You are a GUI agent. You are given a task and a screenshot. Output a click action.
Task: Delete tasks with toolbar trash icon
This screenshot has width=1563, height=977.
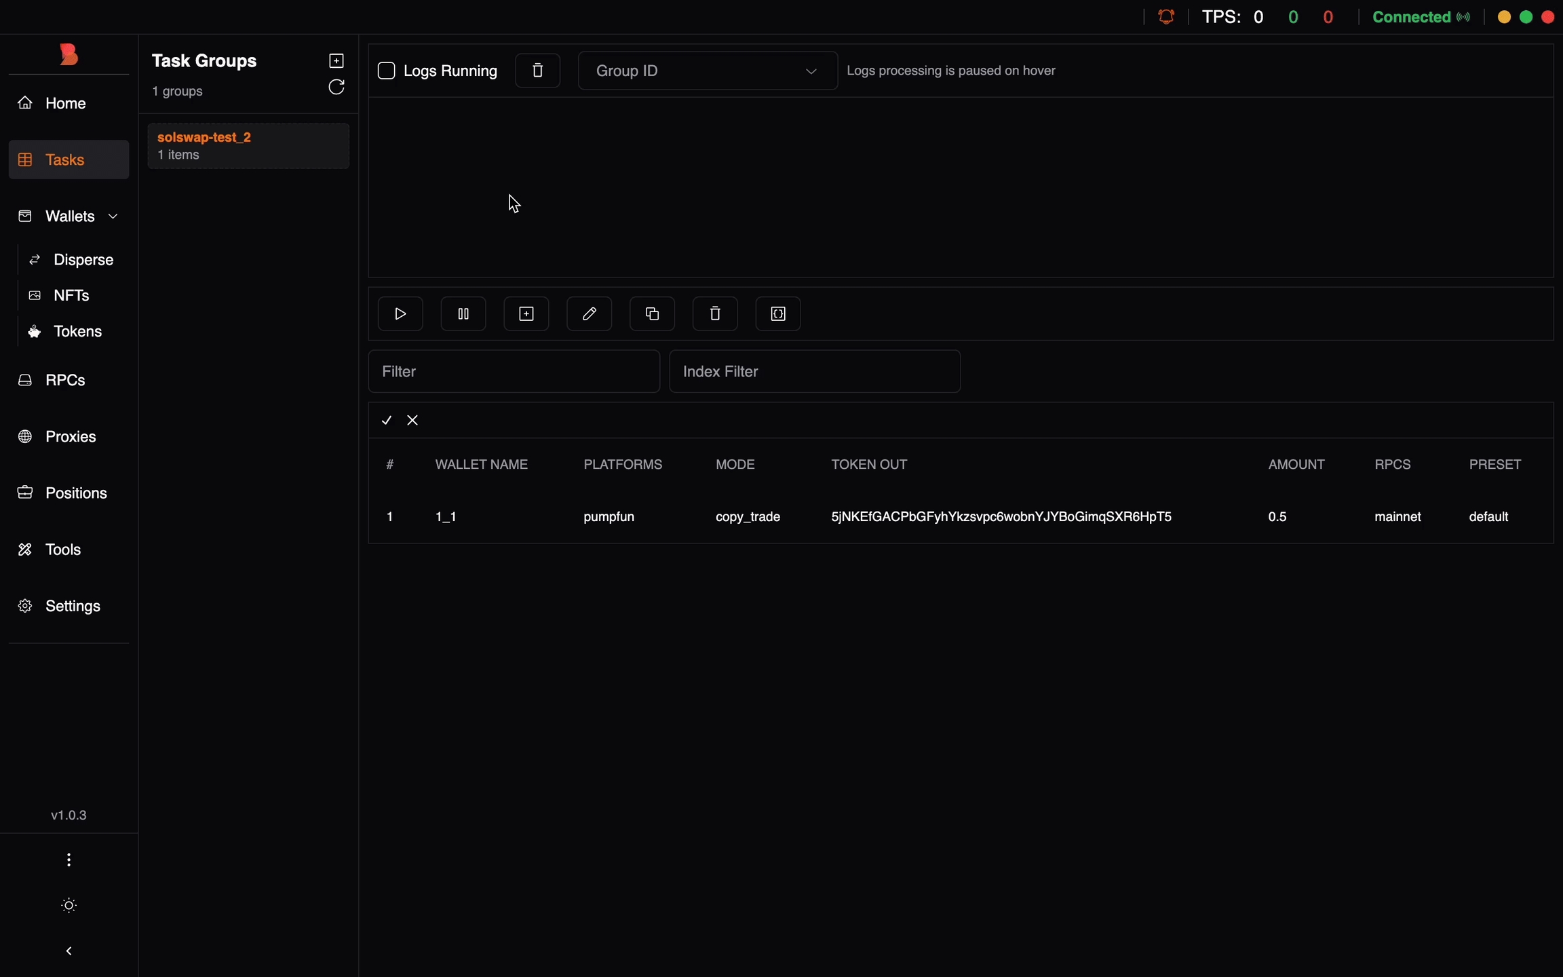[715, 313]
